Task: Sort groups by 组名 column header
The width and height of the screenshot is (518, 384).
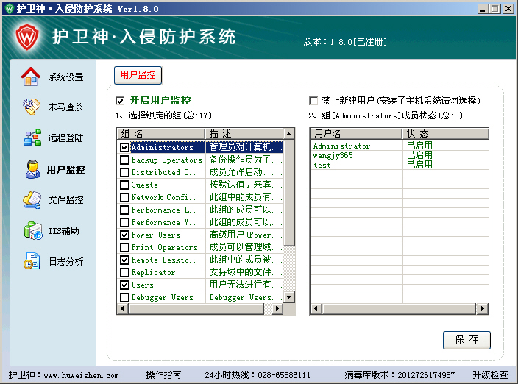Action: coord(161,134)
